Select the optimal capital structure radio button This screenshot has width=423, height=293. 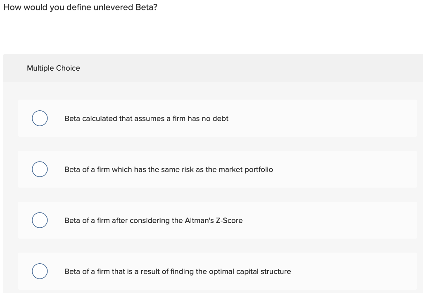40,271
